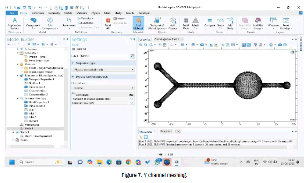Click Build All in the Geometry ribbon group
Screen dimensions: 308x183
(108, 23)
